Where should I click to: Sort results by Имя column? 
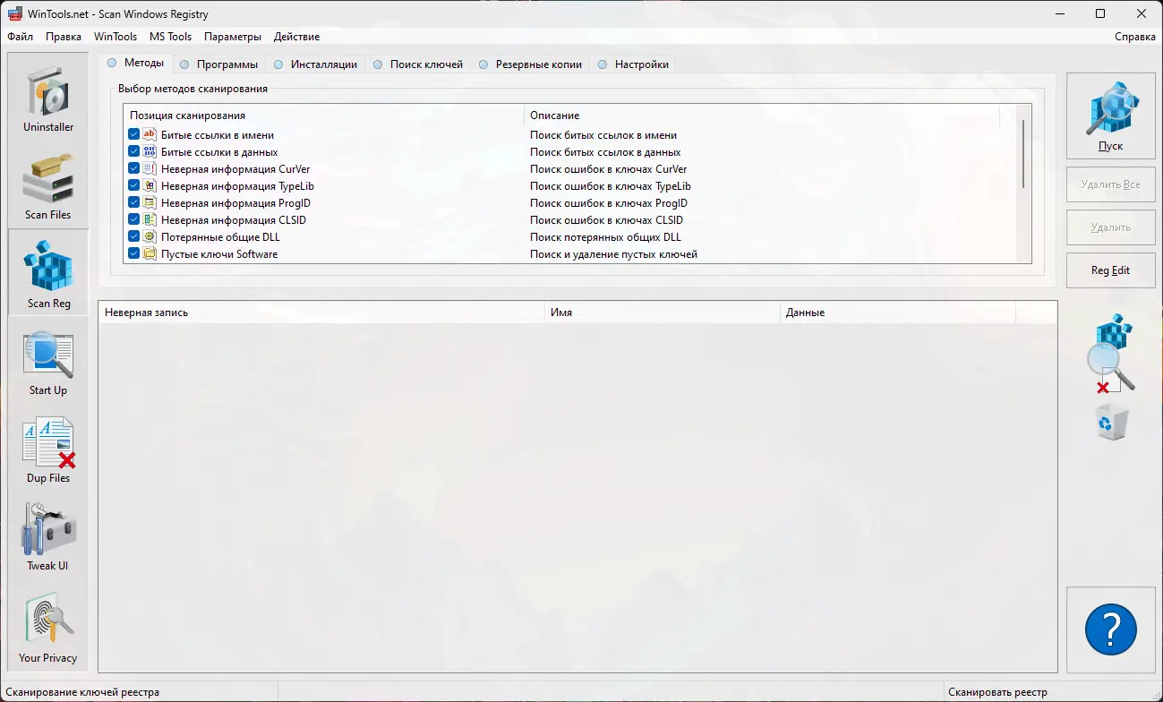point(663,312)
